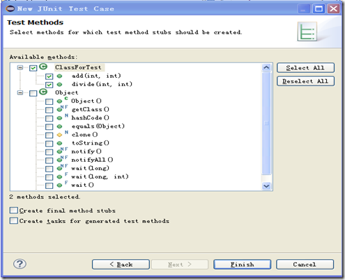345x280 pixels.
Task: Select the getClass() method row
Action: pyautogui.click(x=91, y=109)
